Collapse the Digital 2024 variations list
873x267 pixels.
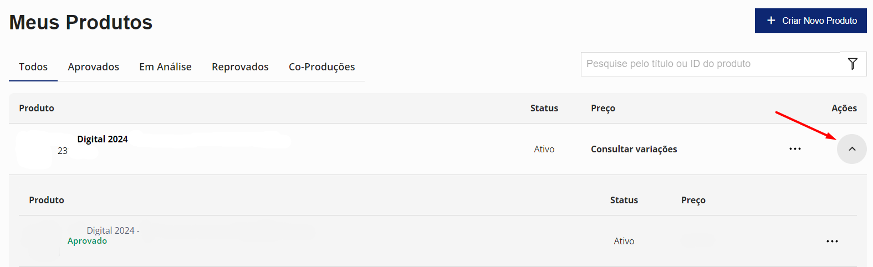[852, 149]
